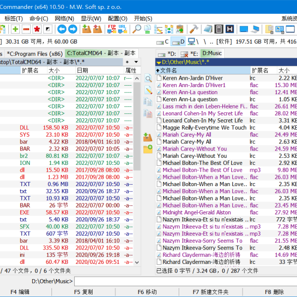
Task: Click left panel scrollbar up arrow
Action: [x=137, y=78]
